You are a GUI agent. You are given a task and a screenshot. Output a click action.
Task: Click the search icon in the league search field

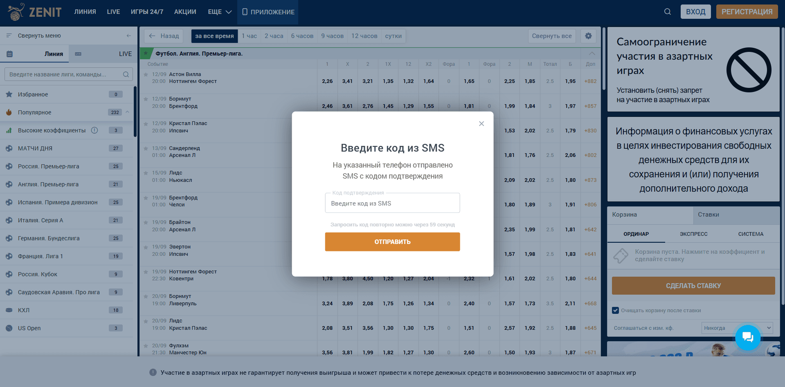pyautogui.click(x=126, y=74)
